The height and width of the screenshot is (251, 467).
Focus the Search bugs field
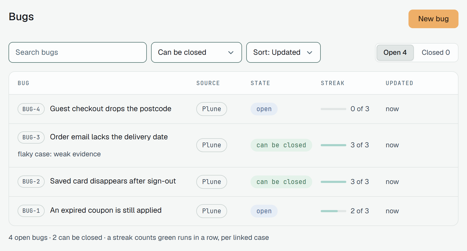(x=78, y=52)
